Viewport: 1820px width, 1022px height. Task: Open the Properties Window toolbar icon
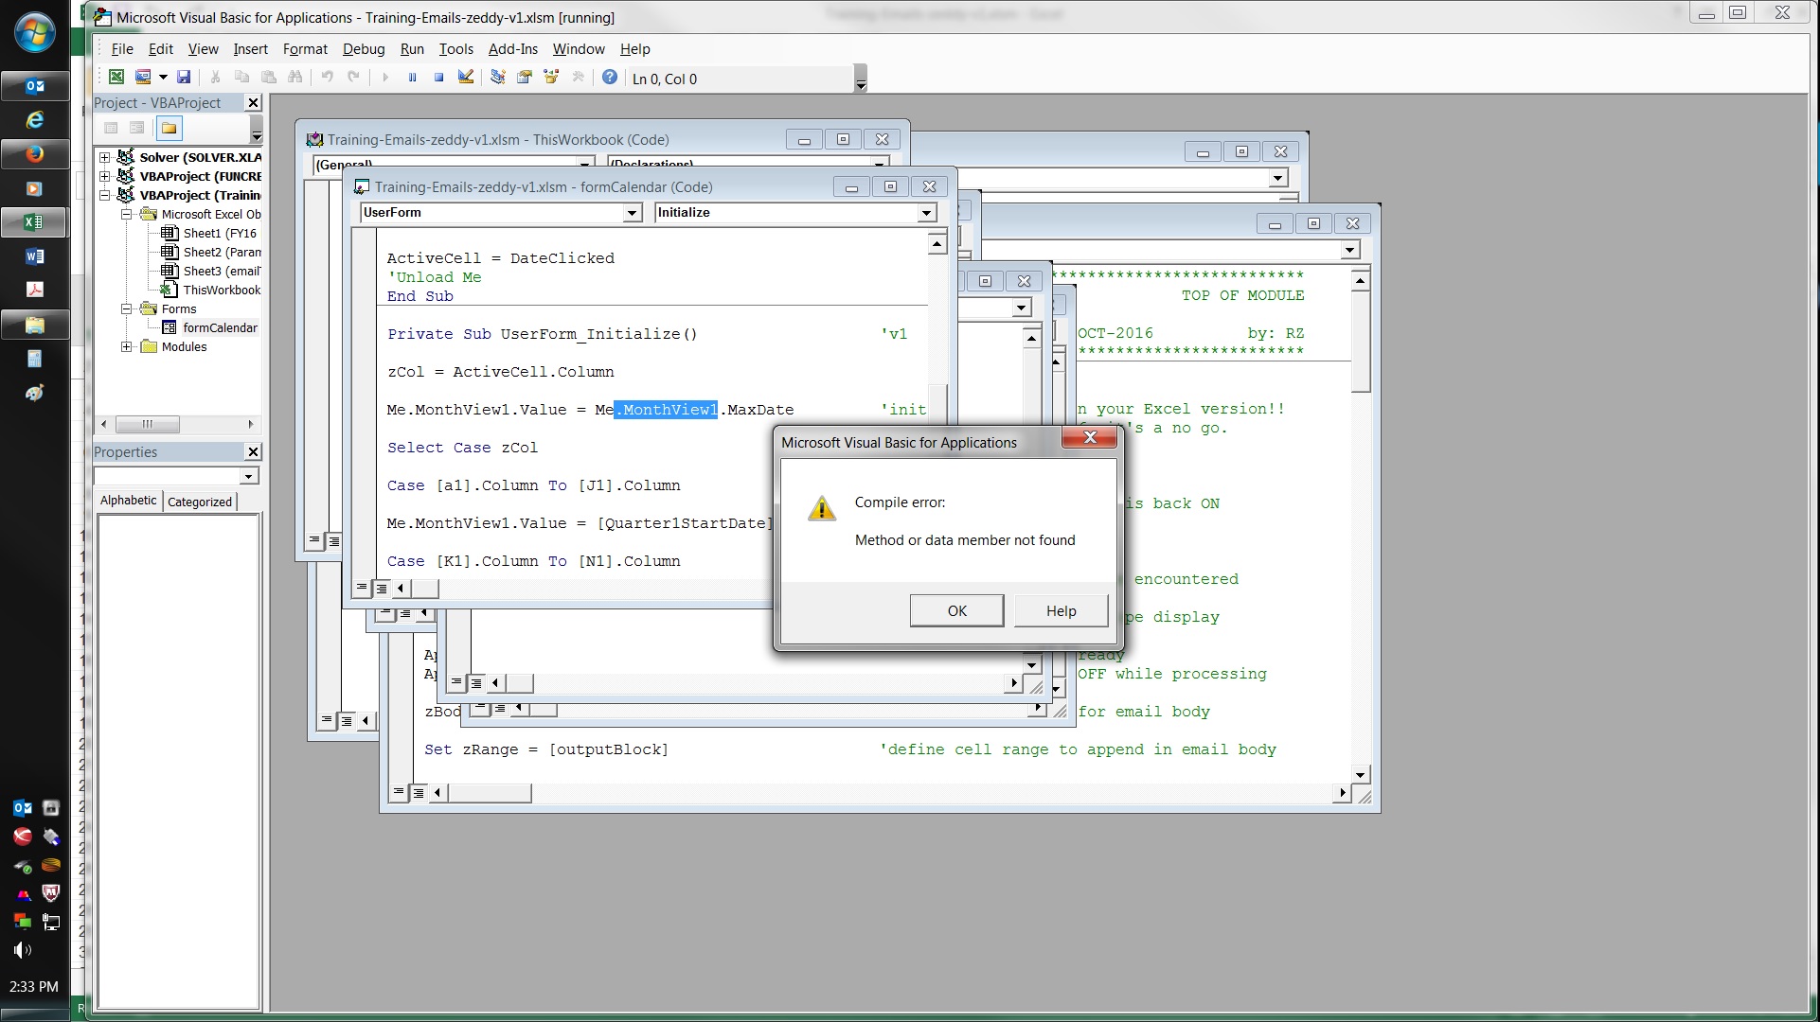tap(525, 78)
